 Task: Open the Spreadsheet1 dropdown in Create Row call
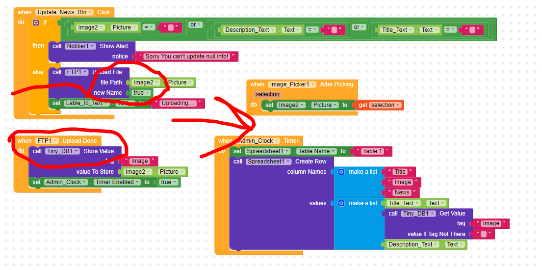(x=269, y=162)
